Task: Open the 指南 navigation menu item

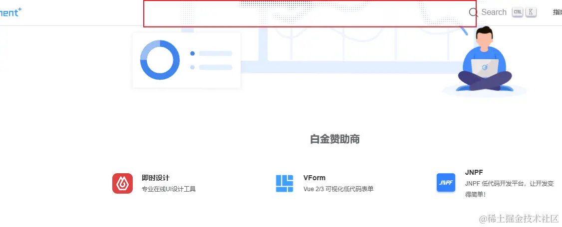Action: coord(558,12)
